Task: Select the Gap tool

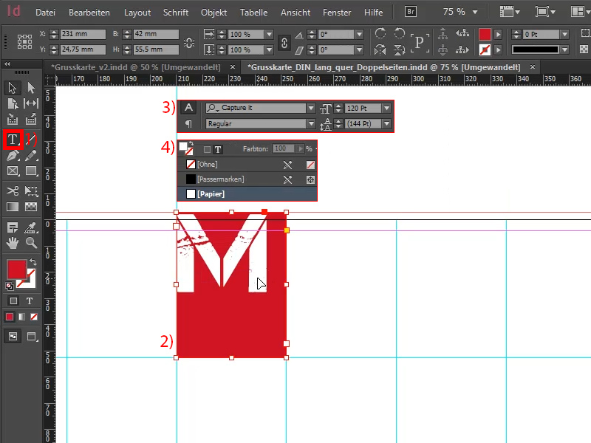Action: (x=31, y=103)
